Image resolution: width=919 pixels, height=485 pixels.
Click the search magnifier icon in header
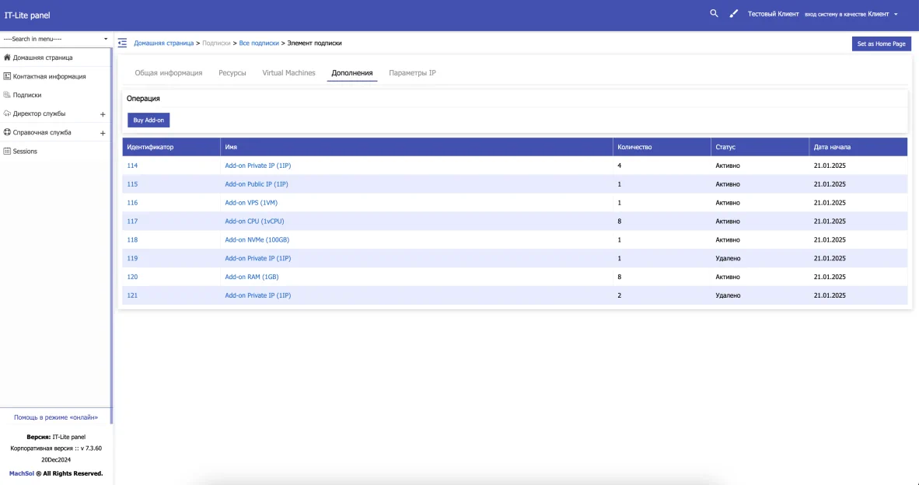click(x=713, y=13)
